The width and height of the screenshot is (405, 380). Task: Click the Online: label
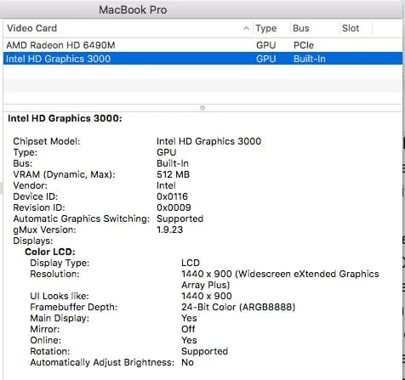point(45,340)
